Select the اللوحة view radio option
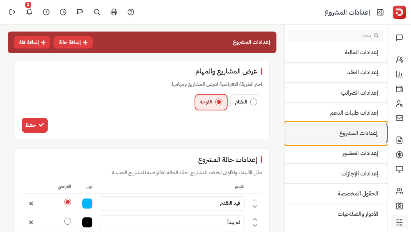This screenshot has height=232, width=411. 211,102
